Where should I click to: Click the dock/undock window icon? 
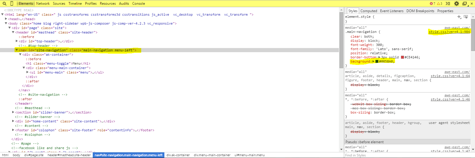click(x=465, y=4)
